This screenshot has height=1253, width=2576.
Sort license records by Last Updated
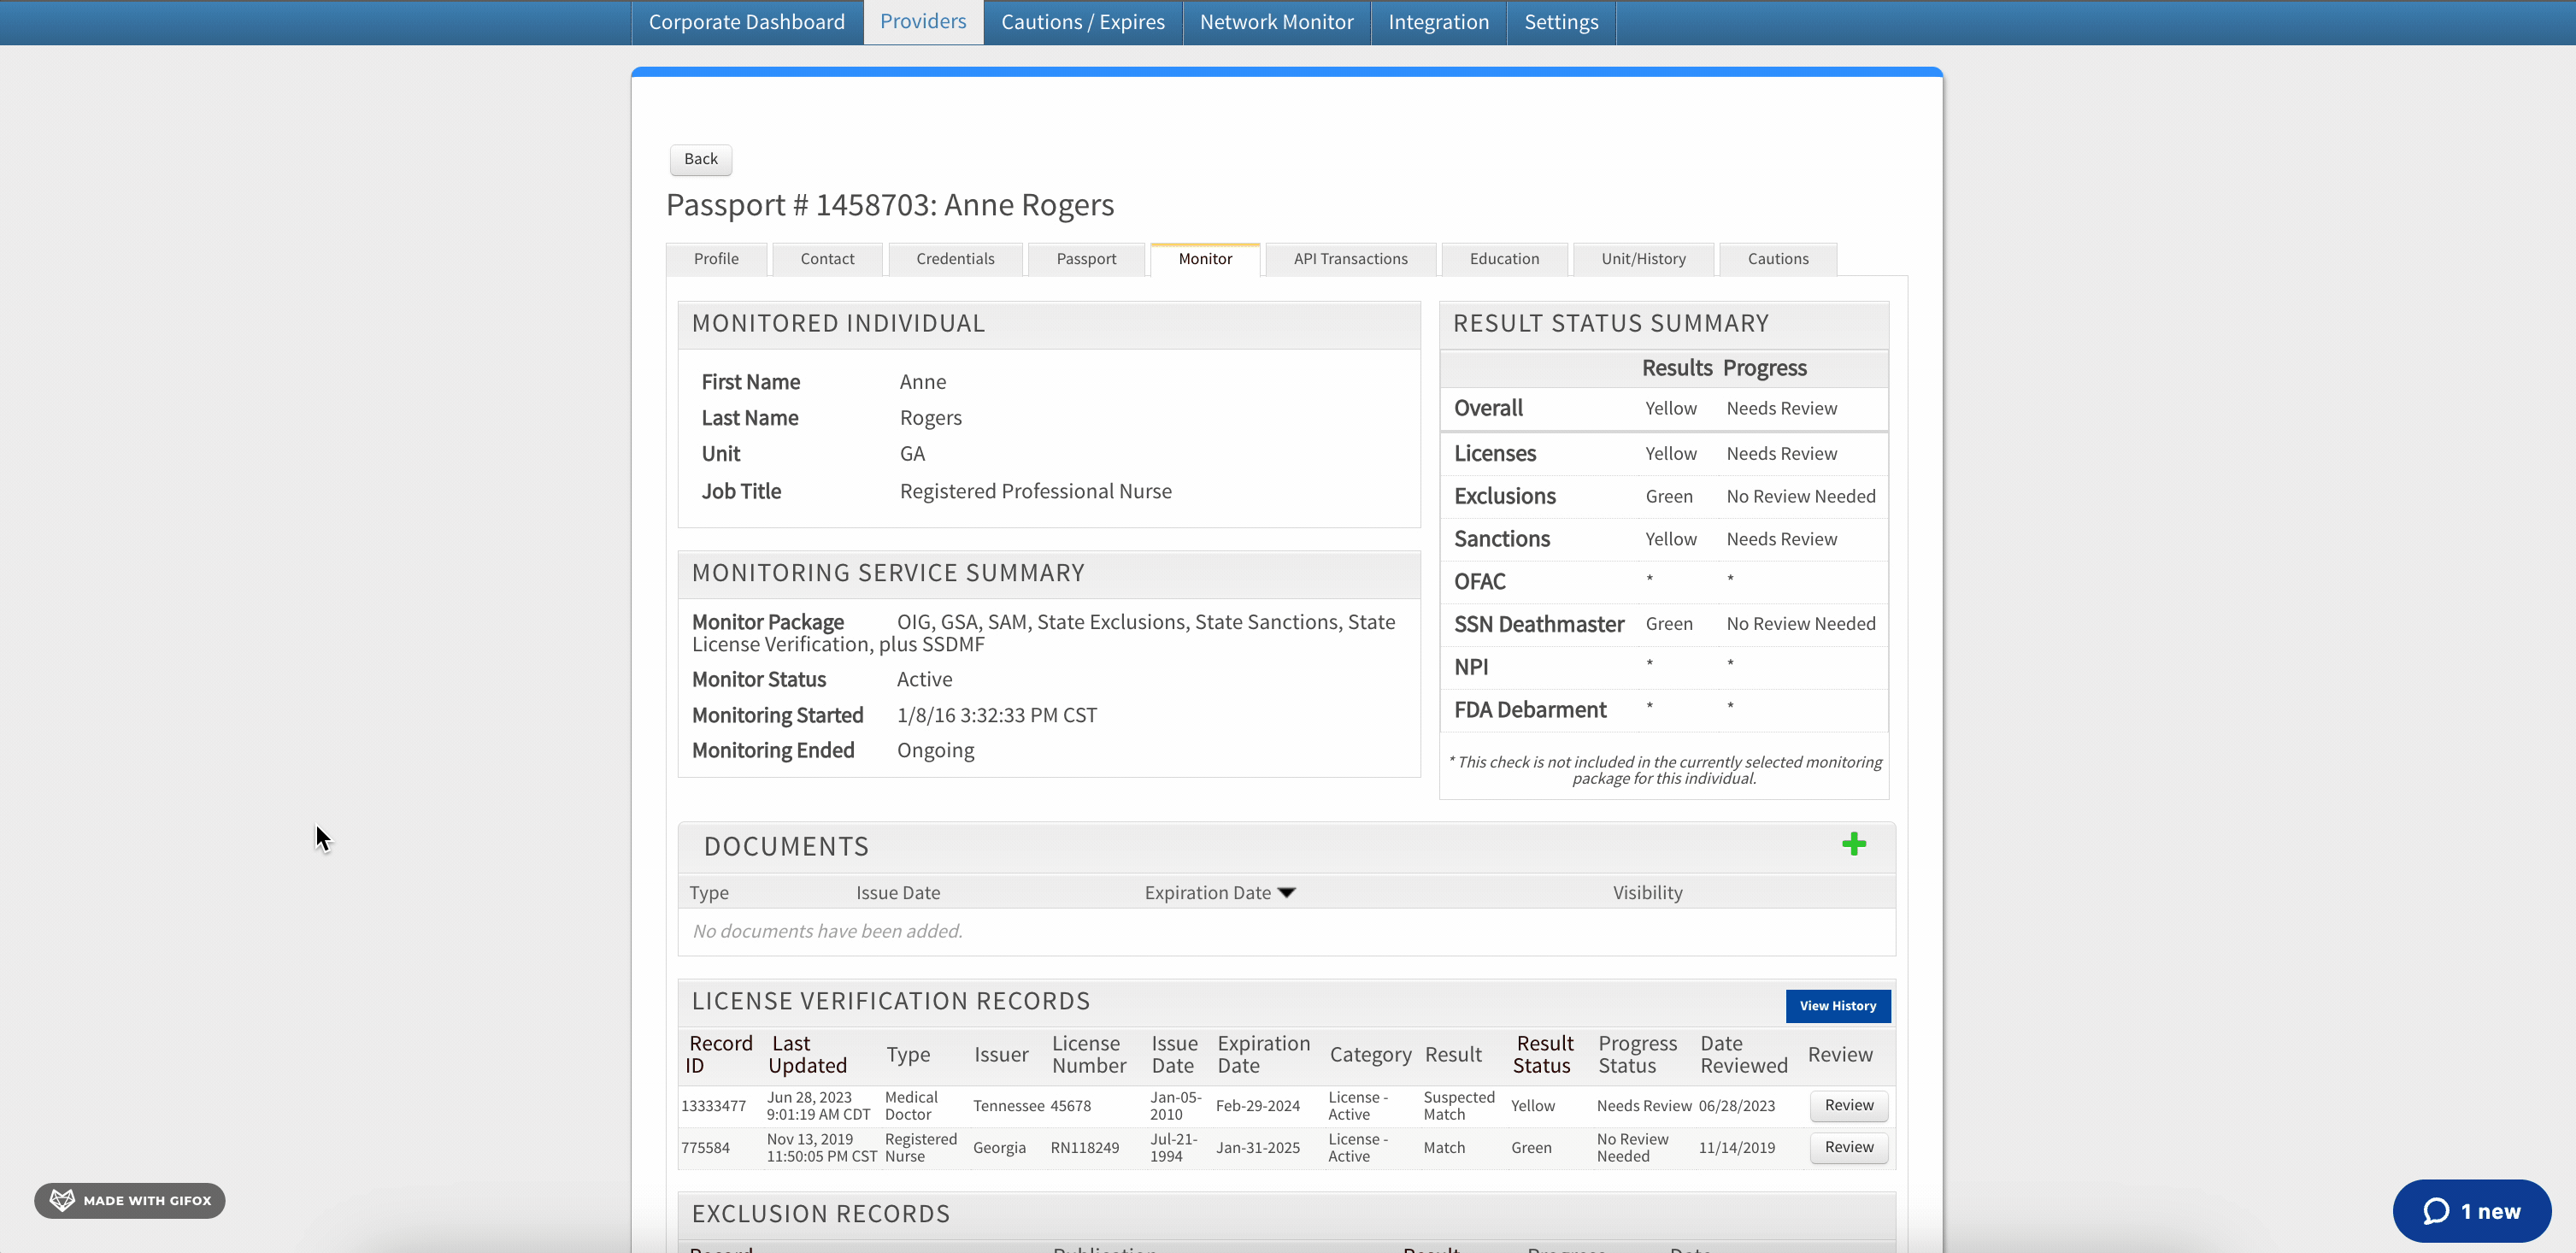807,1054
